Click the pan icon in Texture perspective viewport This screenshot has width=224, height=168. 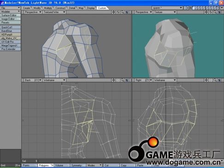click(x=206, y=12)
